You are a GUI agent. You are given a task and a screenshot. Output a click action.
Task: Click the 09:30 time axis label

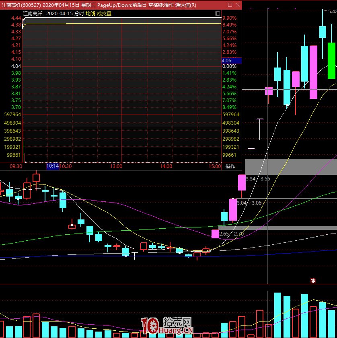pyautogui.click(x=16, y=166)
